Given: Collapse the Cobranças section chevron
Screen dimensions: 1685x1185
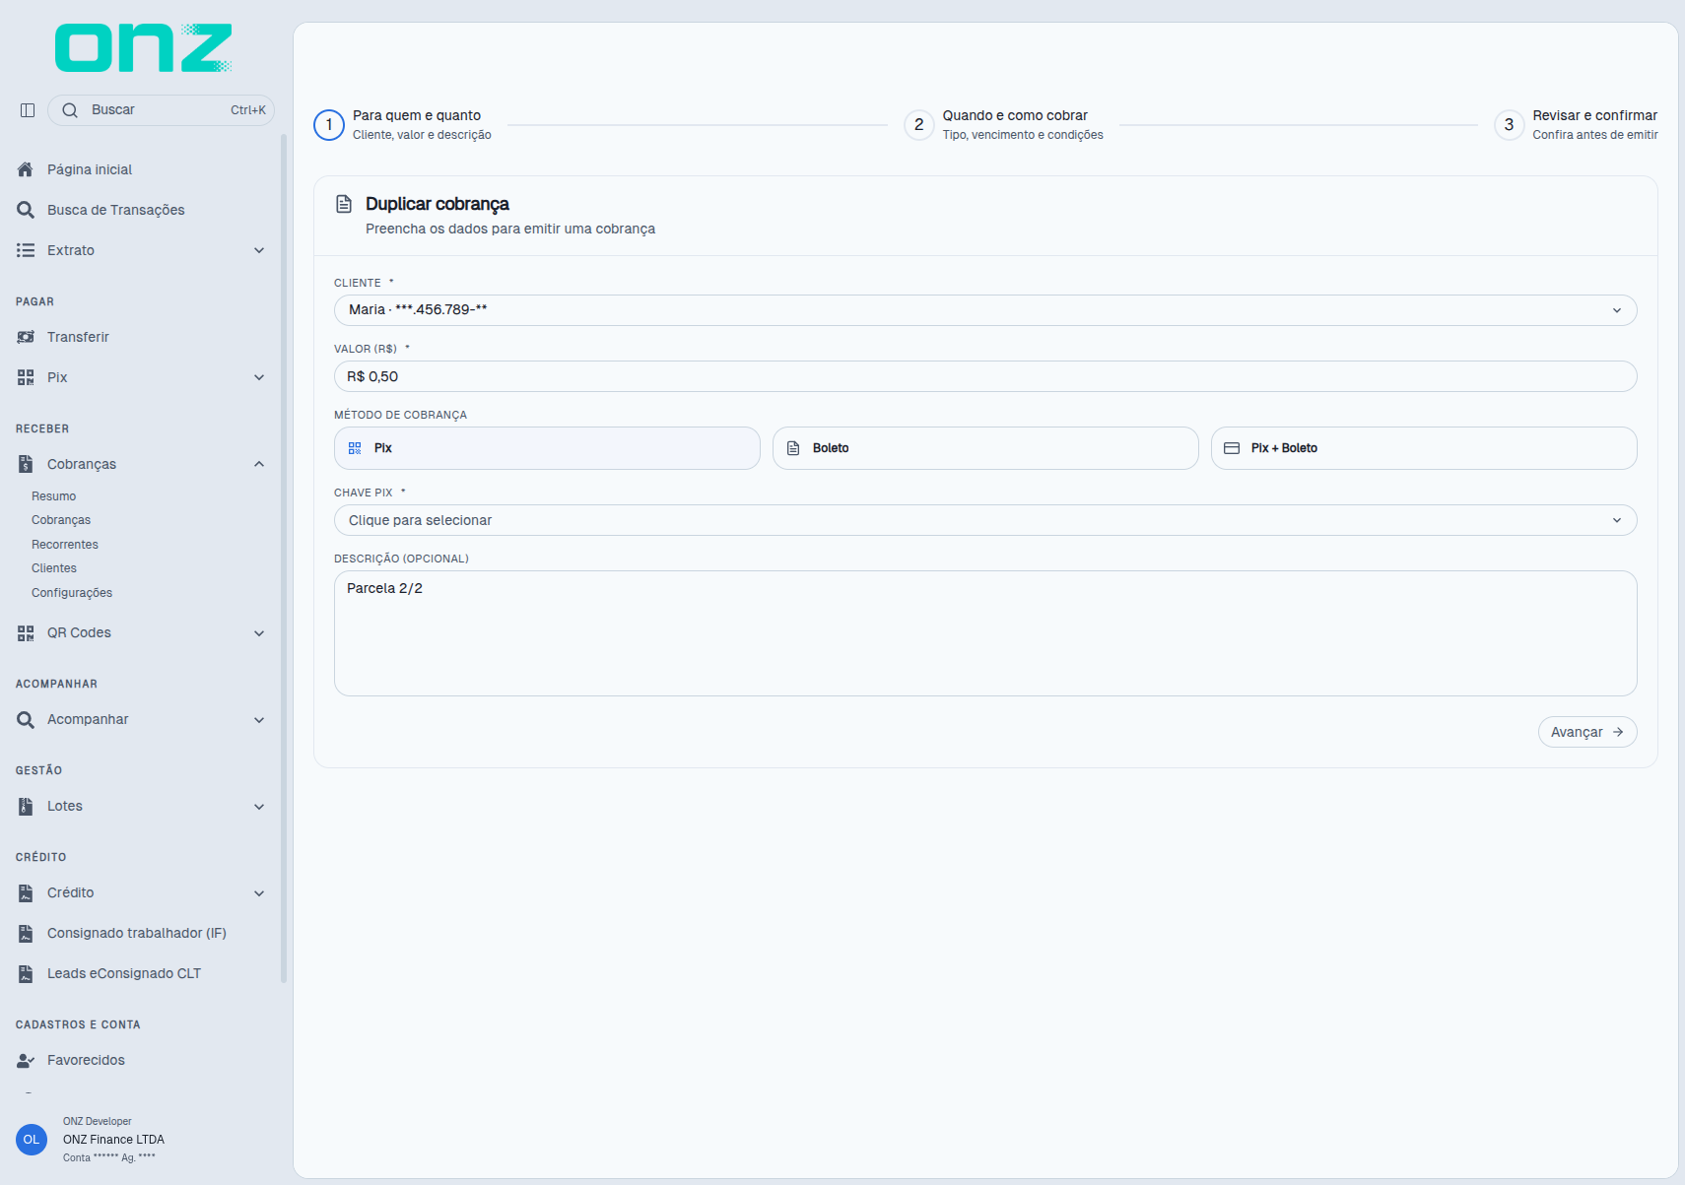Looking at the screenshot, I should click(x=259, y=464).
